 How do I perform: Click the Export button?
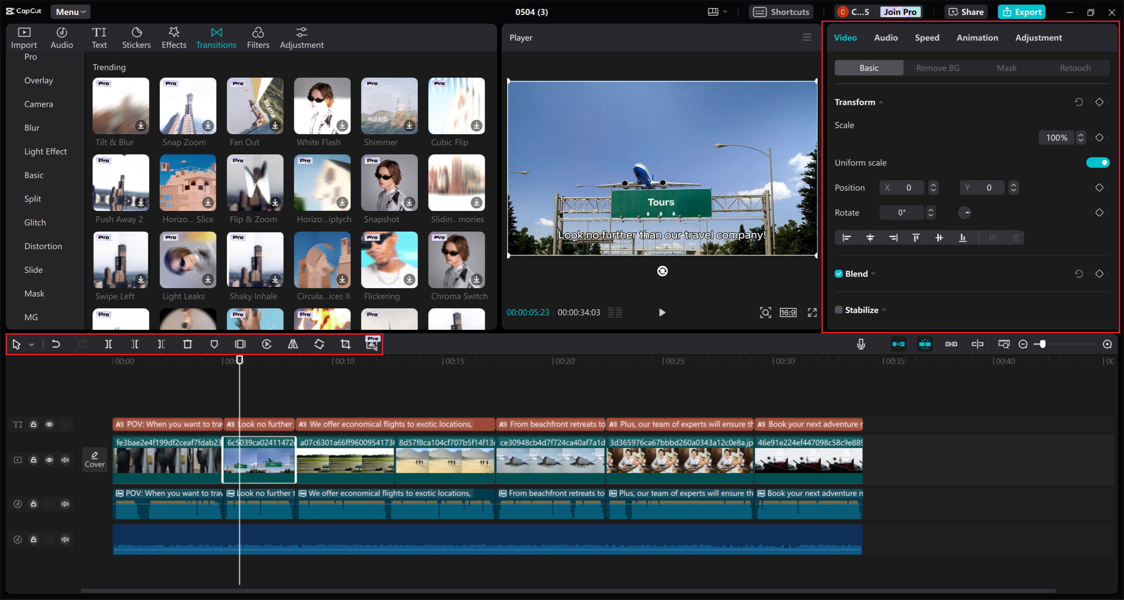point(1022,12)
